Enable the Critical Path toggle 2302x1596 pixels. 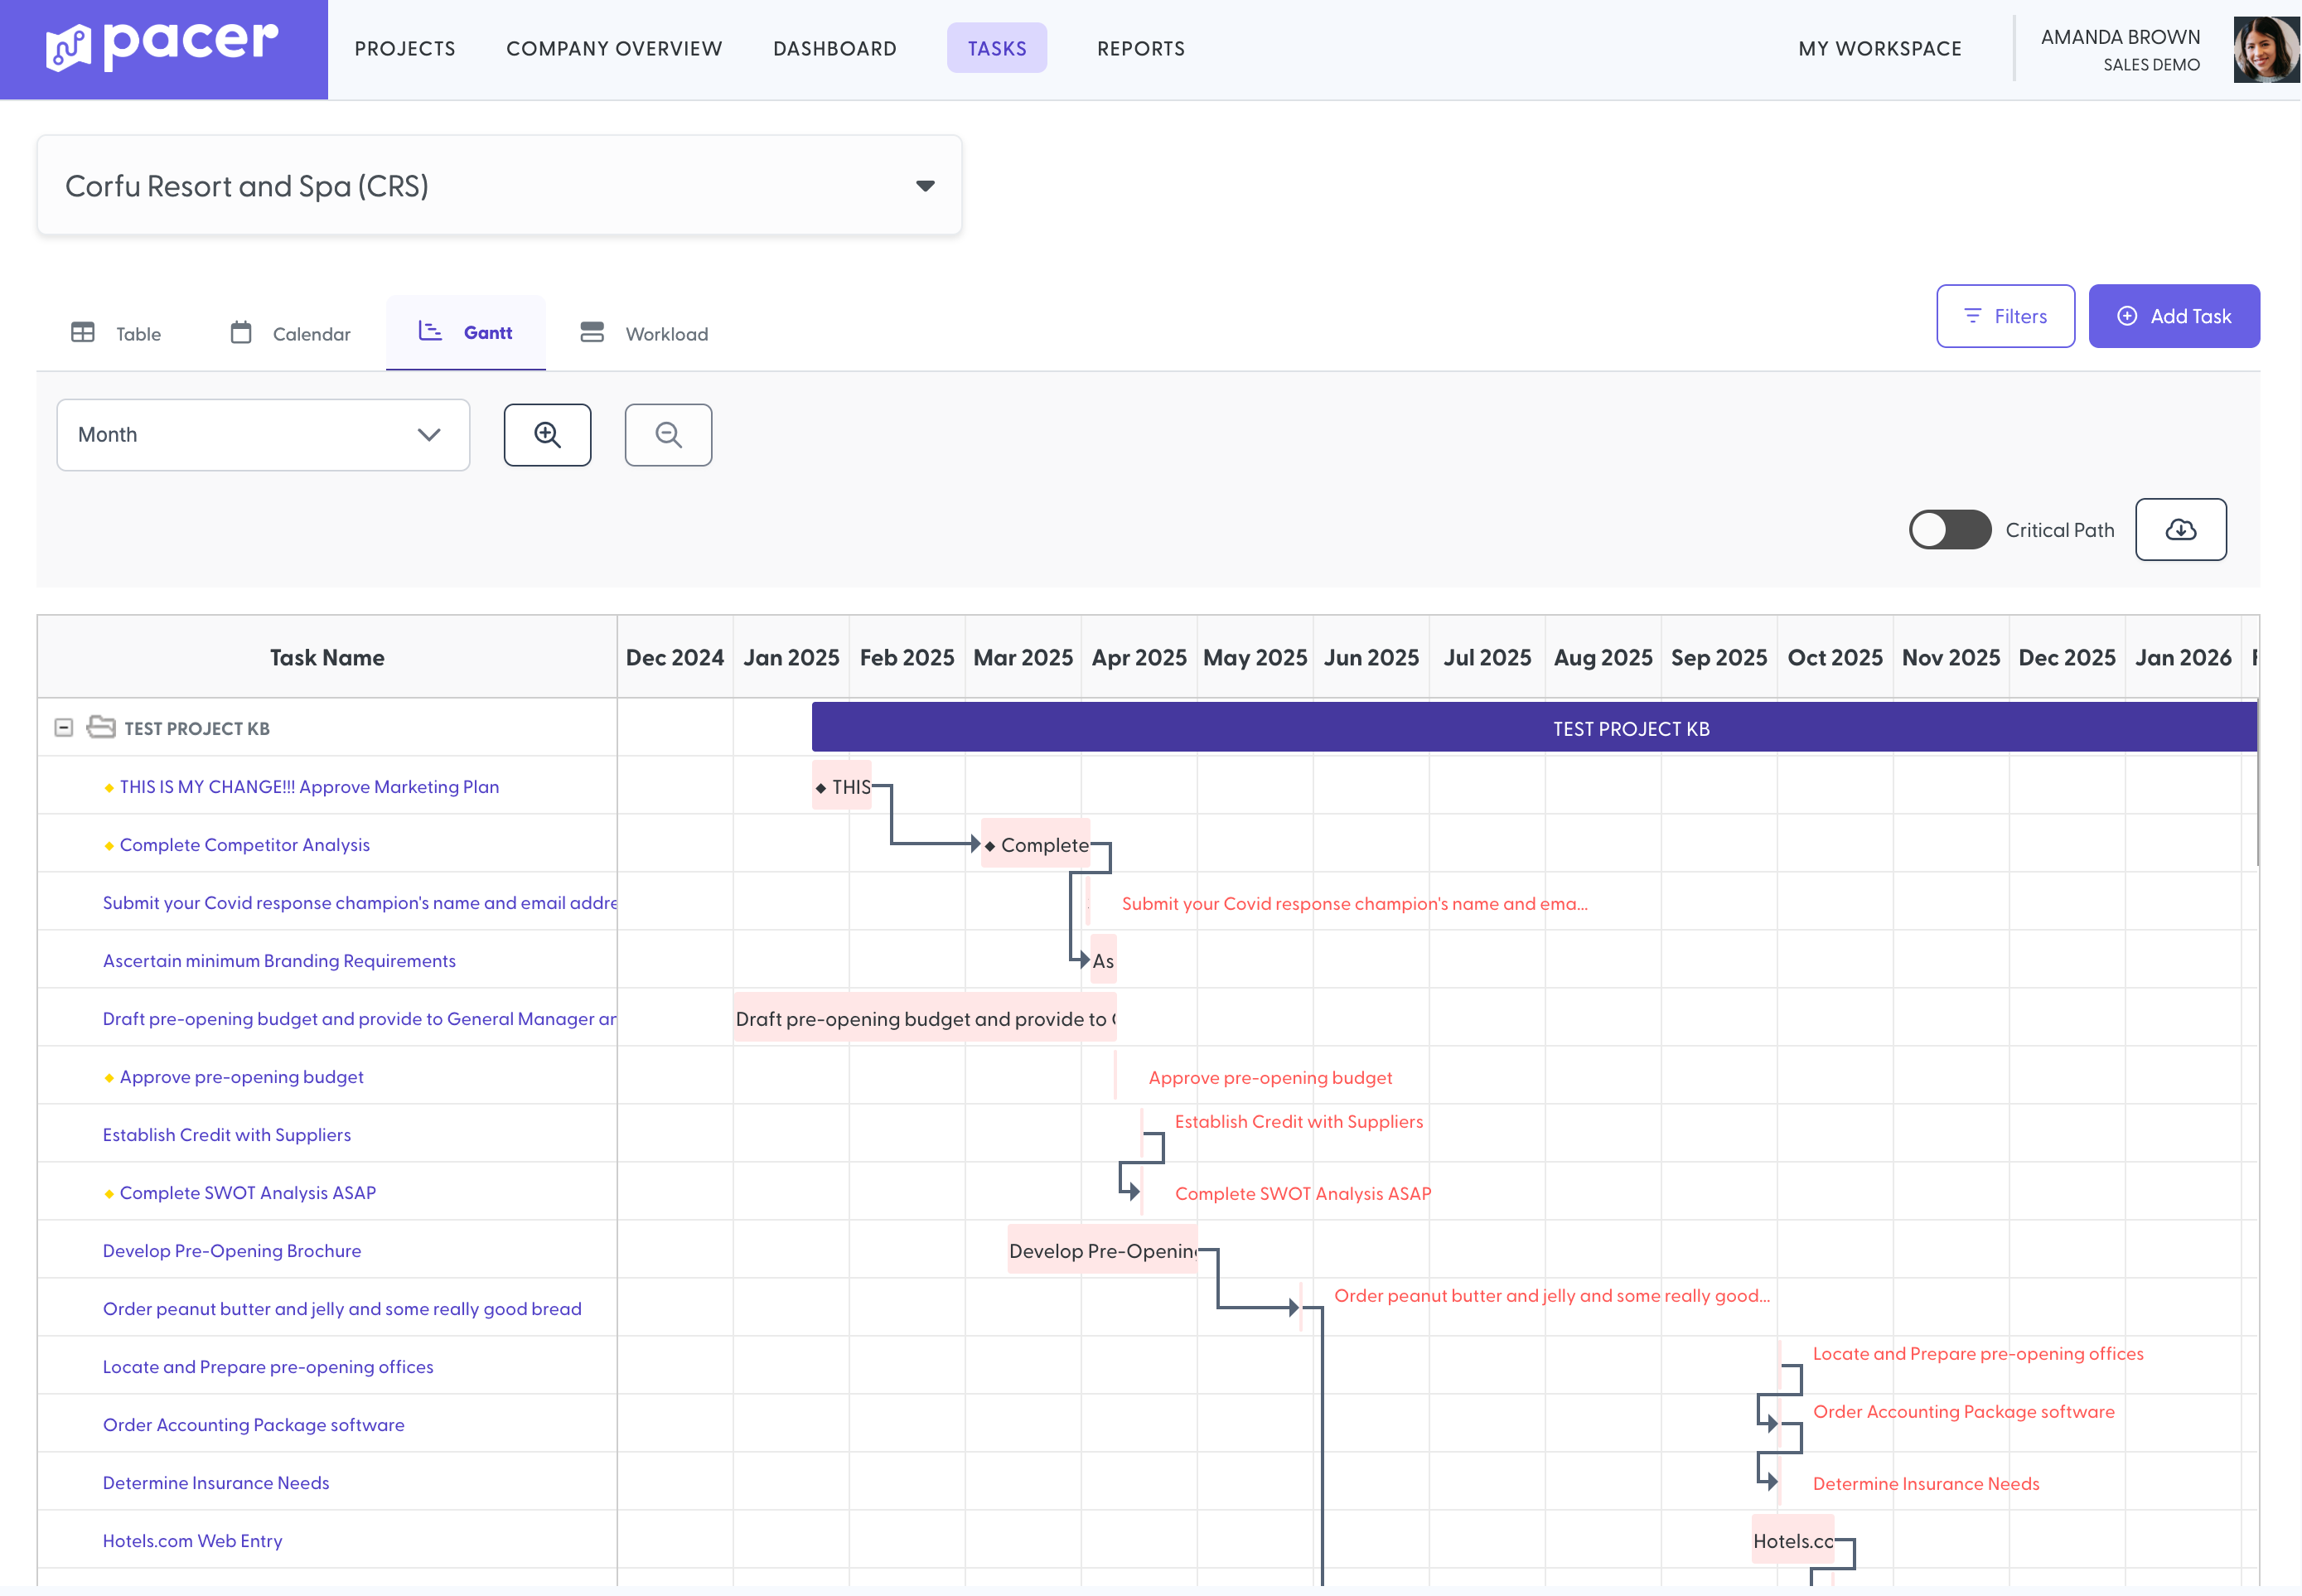tap(1948, 529)
